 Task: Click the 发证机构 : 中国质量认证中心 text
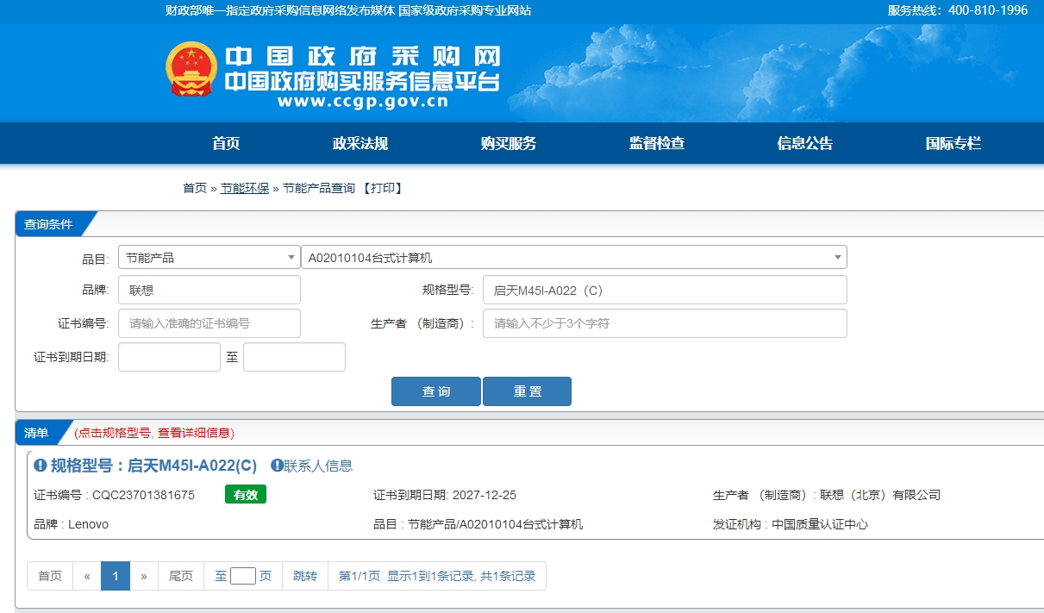pos(791,524)
